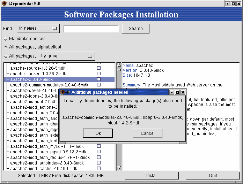Tick the apache2-mod_auth_mysql checkbox
The width and height of the screenshot is (243, 184).
pyautogui.click(x=99, y=146)
